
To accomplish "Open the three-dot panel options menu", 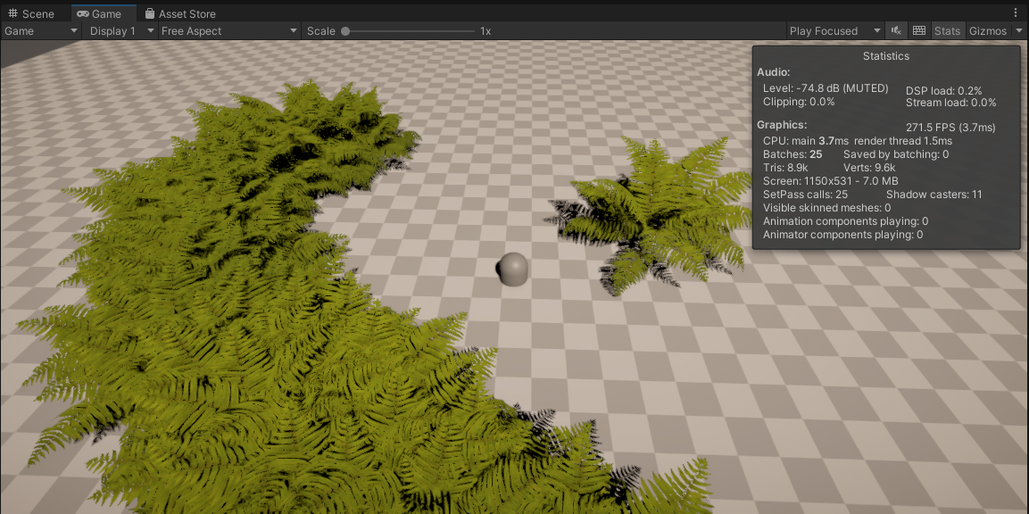I will coord(1017,12).
